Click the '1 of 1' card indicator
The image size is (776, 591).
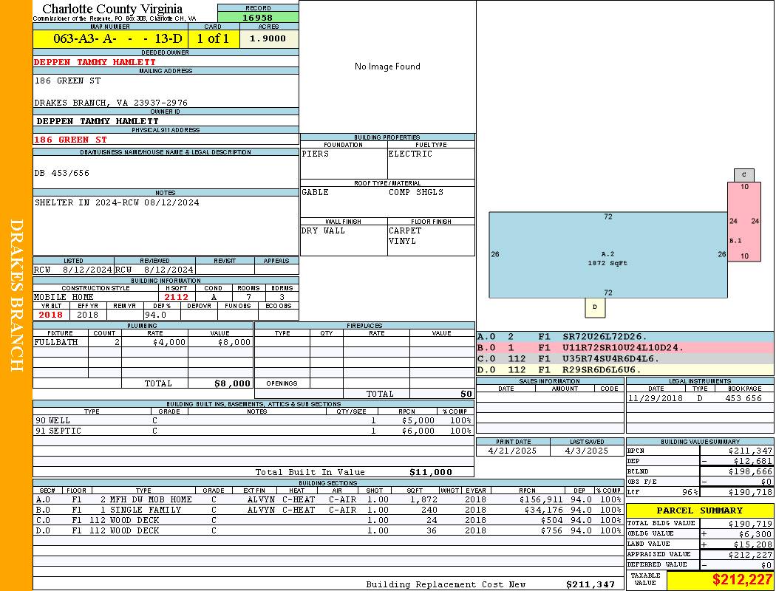click(x=213, y=39)
